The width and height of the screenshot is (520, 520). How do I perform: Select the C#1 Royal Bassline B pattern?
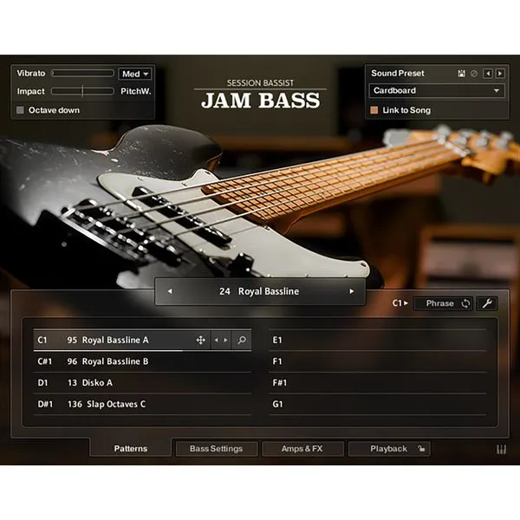point(142,361)
